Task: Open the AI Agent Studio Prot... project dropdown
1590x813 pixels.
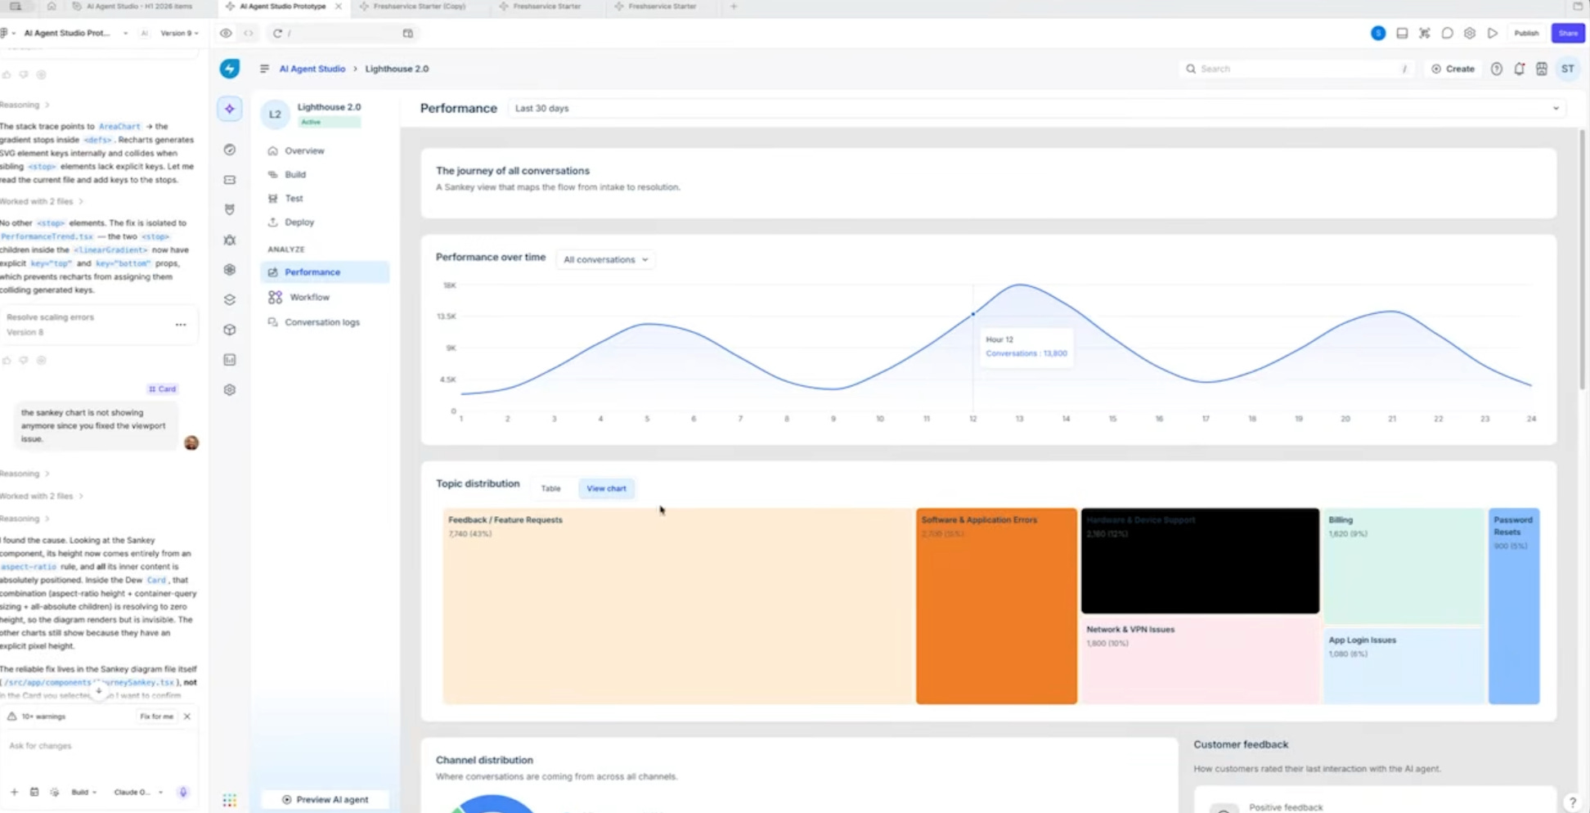Action: (x=75, y=34)
